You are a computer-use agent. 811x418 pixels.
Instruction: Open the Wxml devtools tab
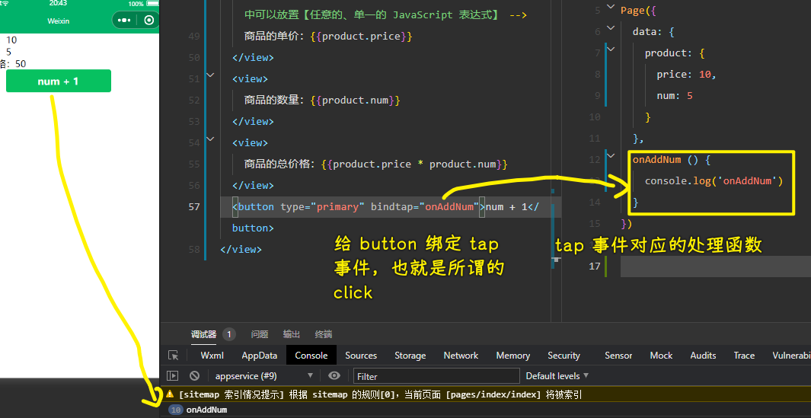click(212, 356)
